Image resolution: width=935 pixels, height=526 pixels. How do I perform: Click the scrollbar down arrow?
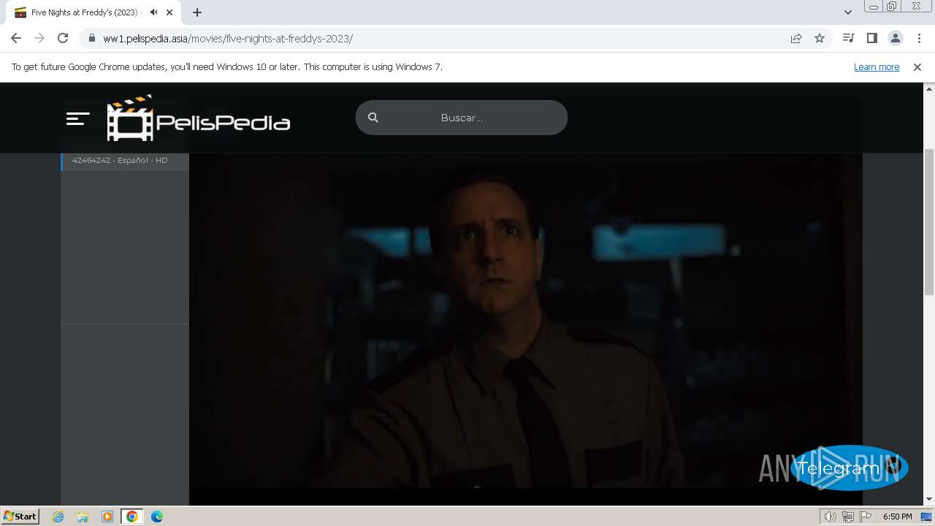[x=929, y=500]
